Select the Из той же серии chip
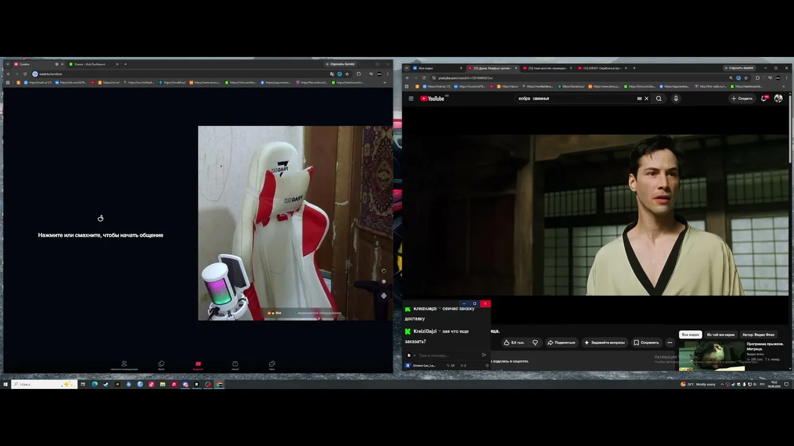 721,334
